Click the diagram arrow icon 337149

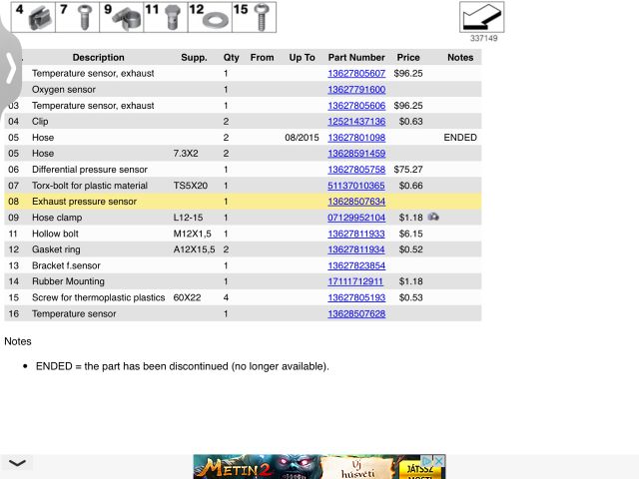pos(481,17)
